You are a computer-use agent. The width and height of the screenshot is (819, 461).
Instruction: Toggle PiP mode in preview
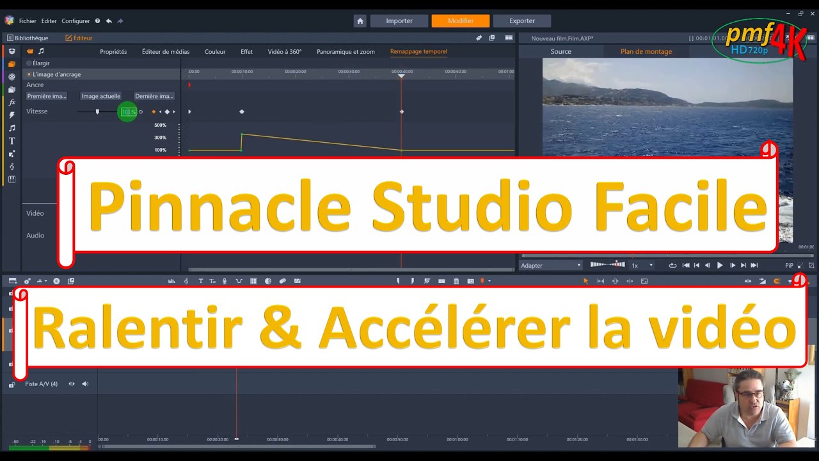pyautogui.click(x=789, y=265)
